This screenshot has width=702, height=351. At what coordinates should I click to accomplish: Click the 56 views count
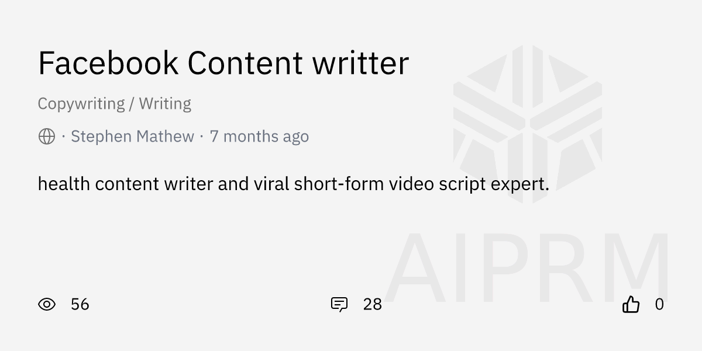pyautogui.click(x=80, y=304)
